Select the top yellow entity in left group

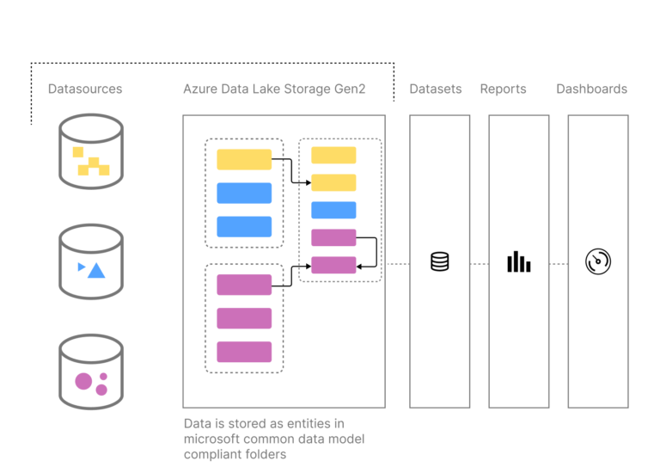click(x=244, y=160)
